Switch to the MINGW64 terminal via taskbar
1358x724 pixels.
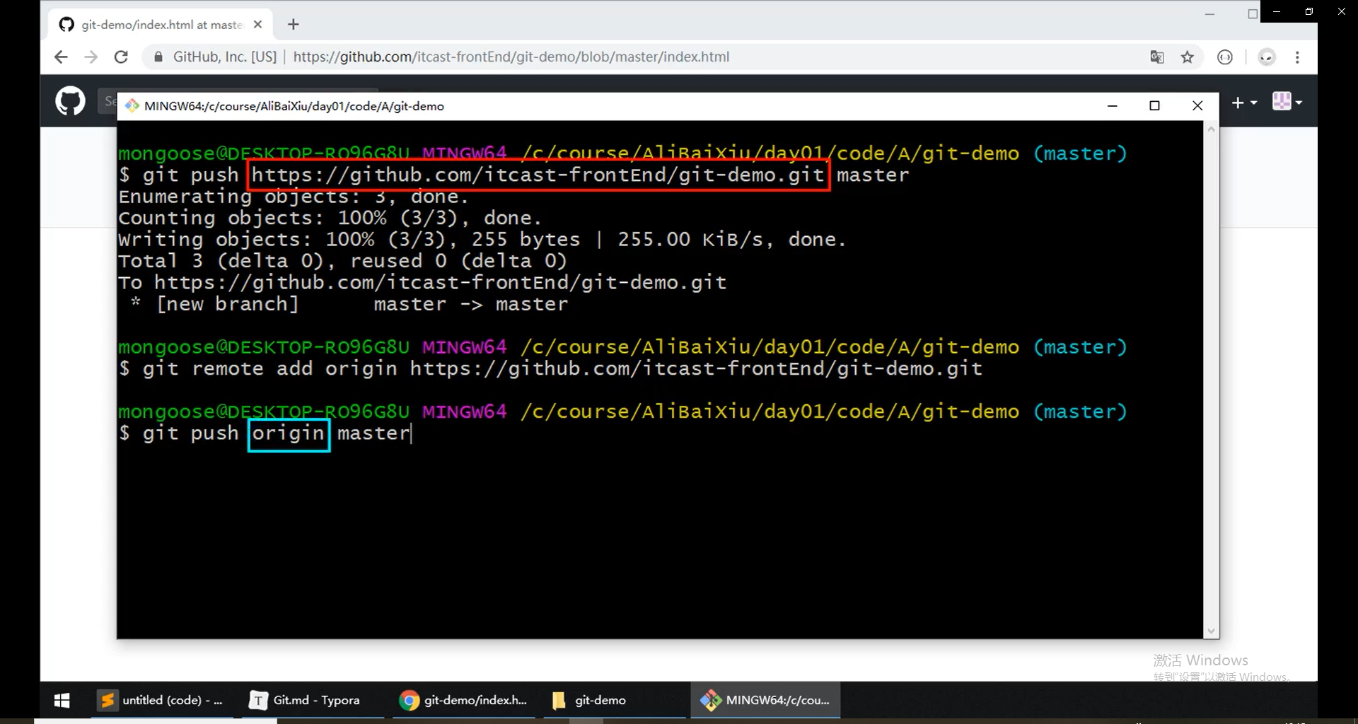766,700
